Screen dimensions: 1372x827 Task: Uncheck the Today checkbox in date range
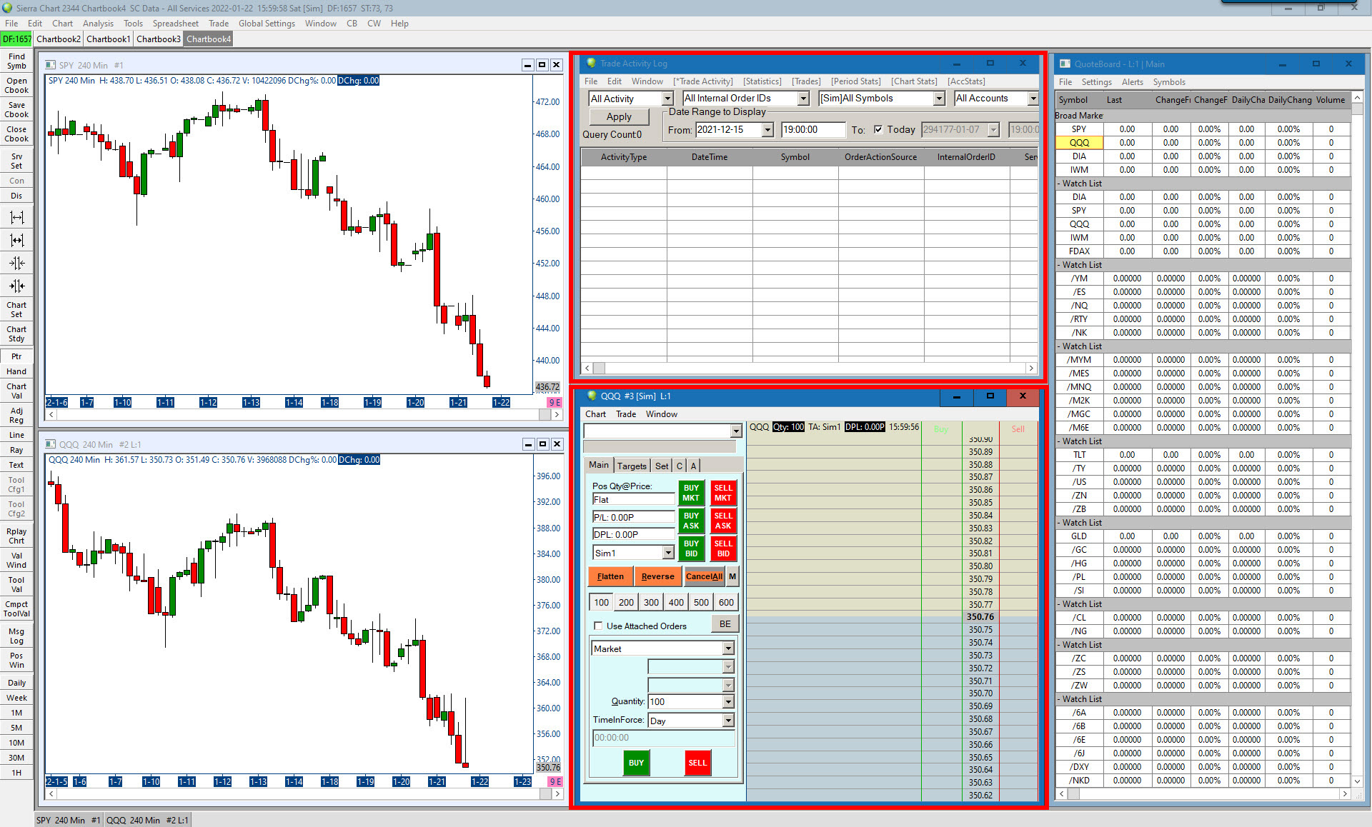[x=878, y=129]
